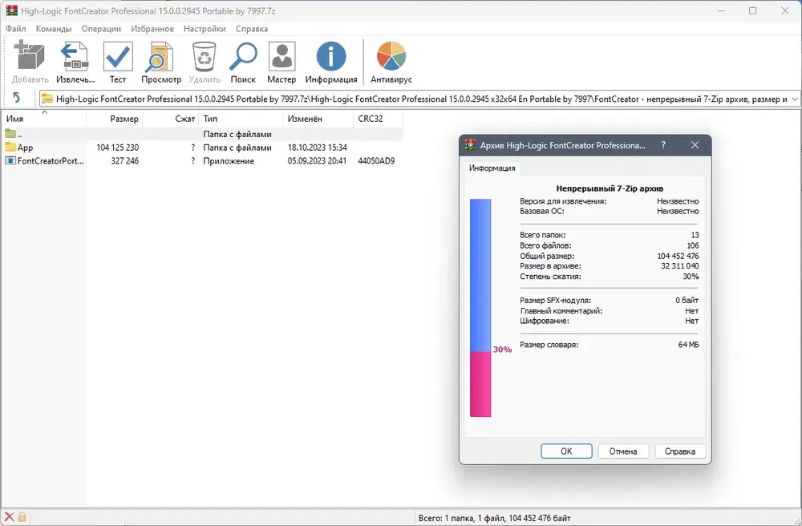Expand the archive path dropdown
Screen dimensions: 802x526
tap(794, 99)
